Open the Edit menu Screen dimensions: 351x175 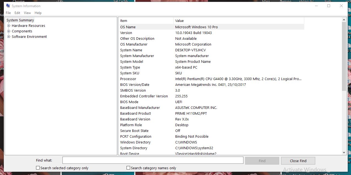[17, 13]
